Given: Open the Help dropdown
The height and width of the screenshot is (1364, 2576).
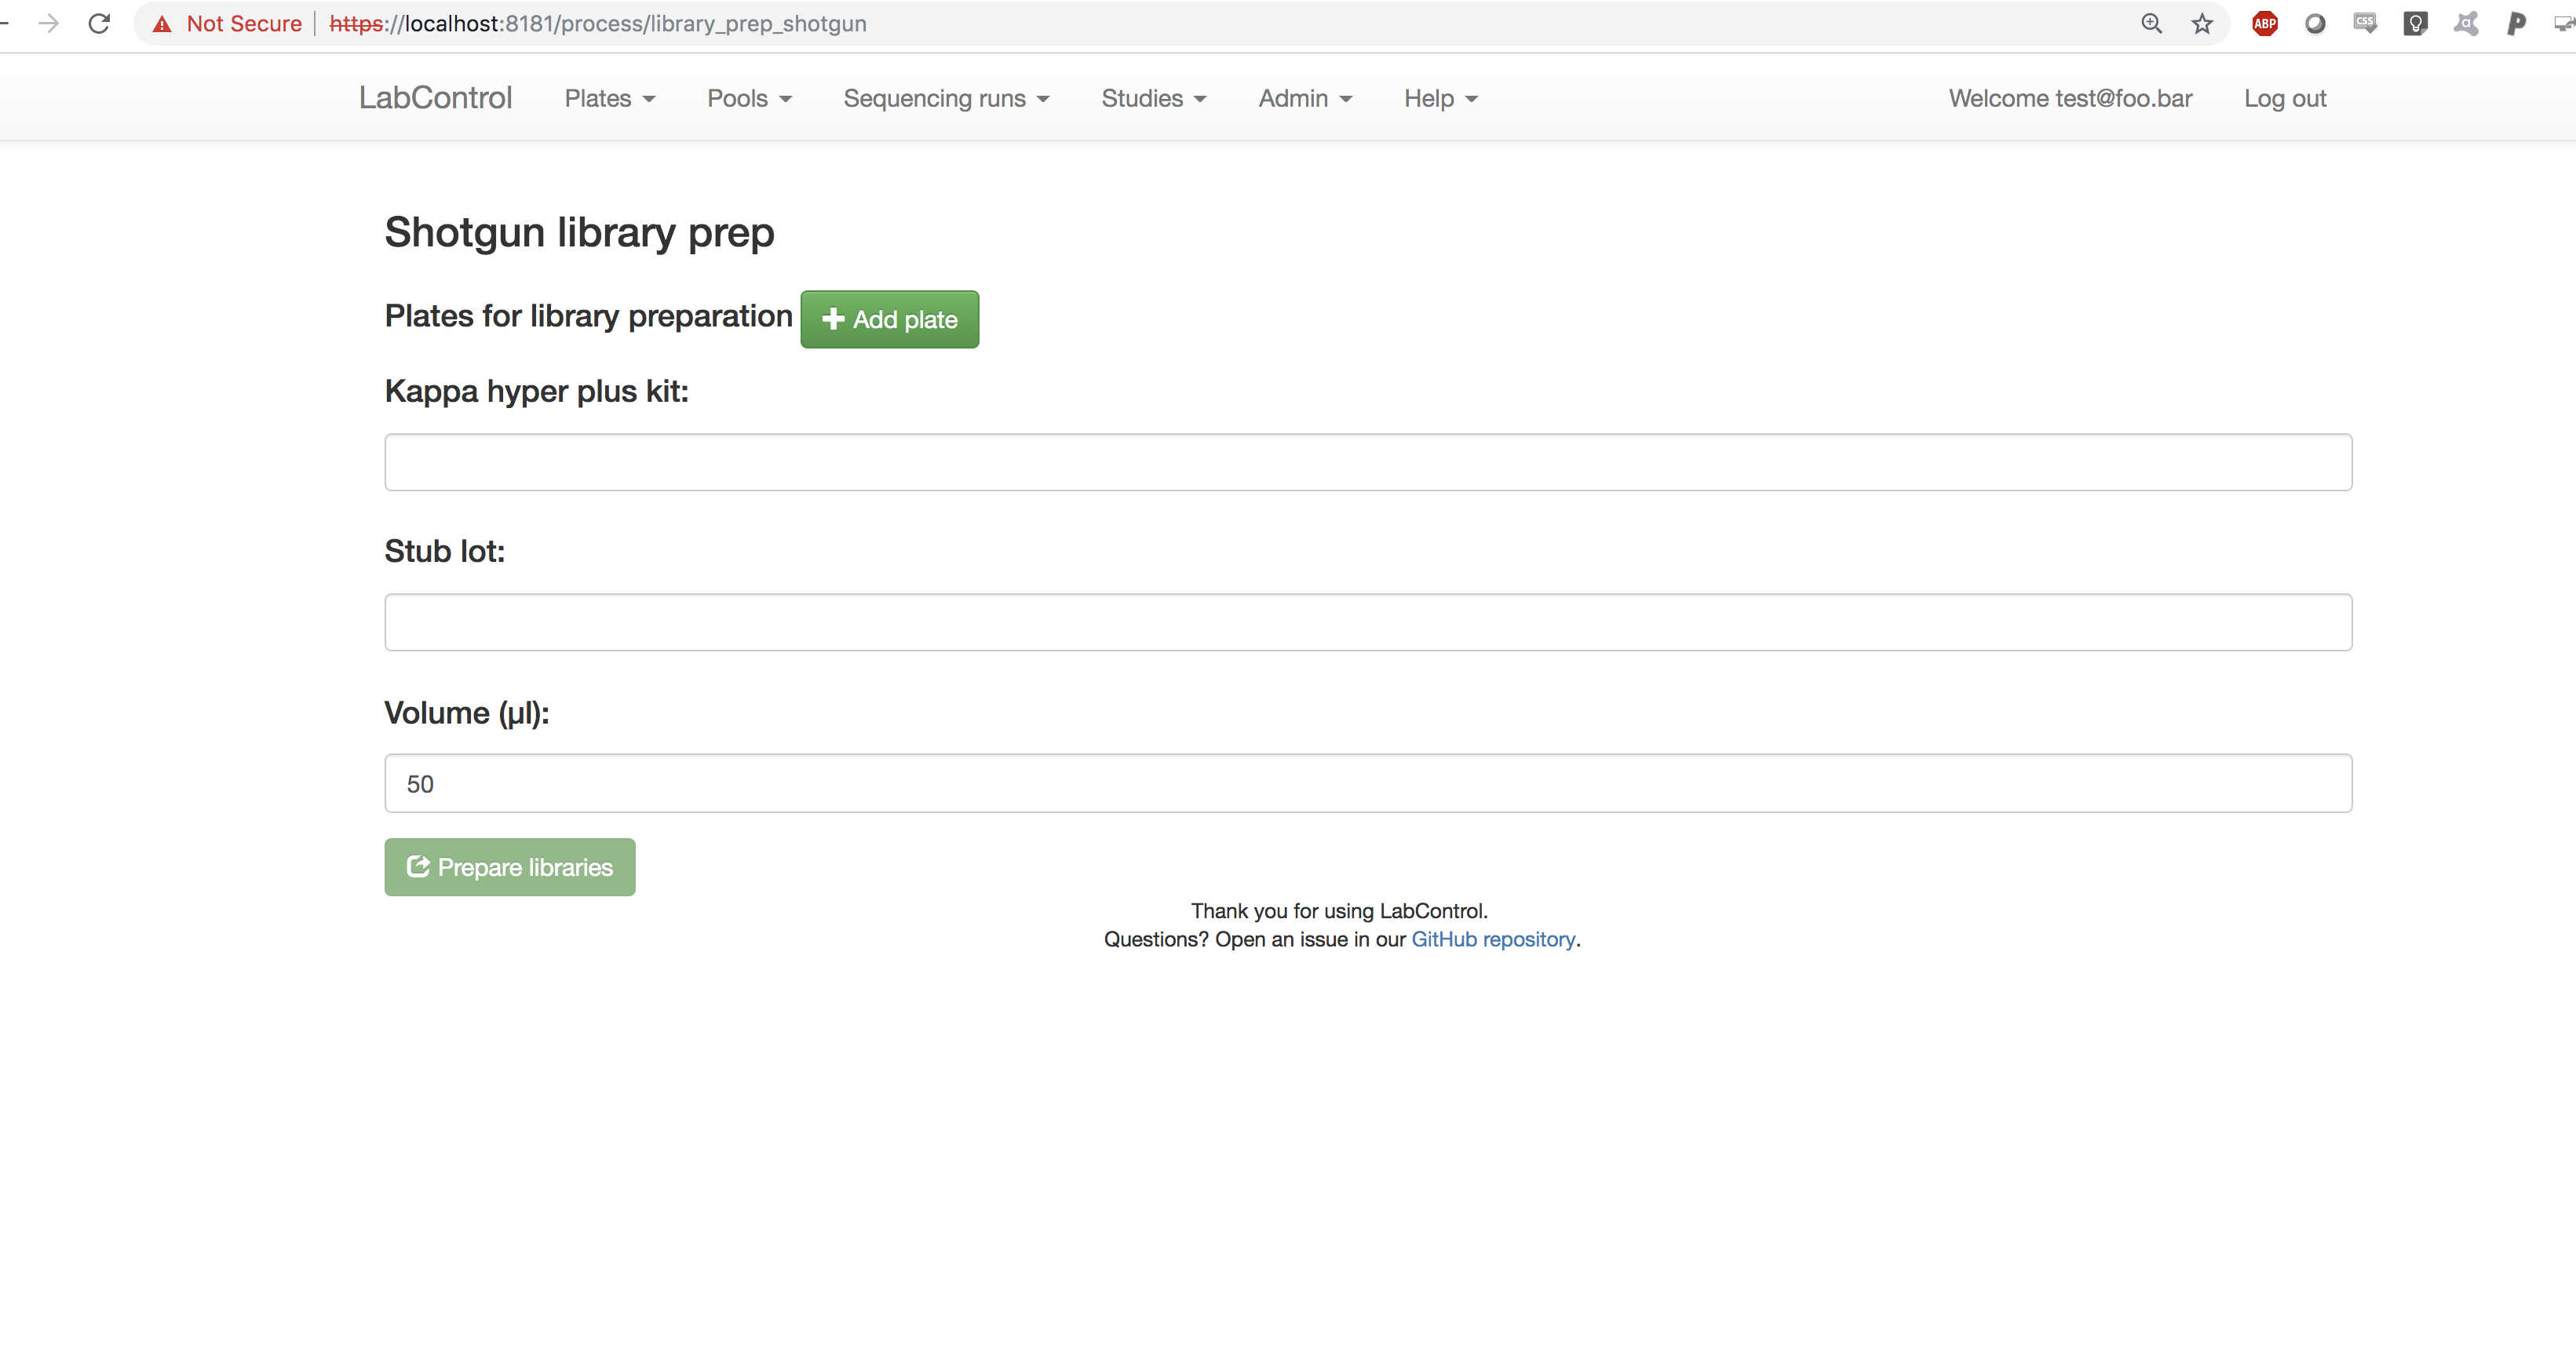Looking at the screenshot, I should coord(1440,98).
